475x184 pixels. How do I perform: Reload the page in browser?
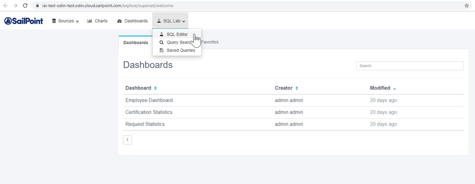click(x=25, y=5)
